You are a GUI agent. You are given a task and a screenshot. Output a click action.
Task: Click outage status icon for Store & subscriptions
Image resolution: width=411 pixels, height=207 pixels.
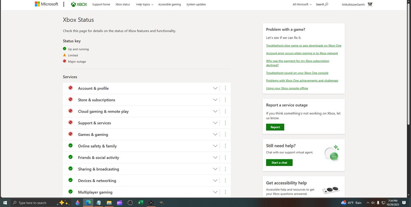point(70,99)
